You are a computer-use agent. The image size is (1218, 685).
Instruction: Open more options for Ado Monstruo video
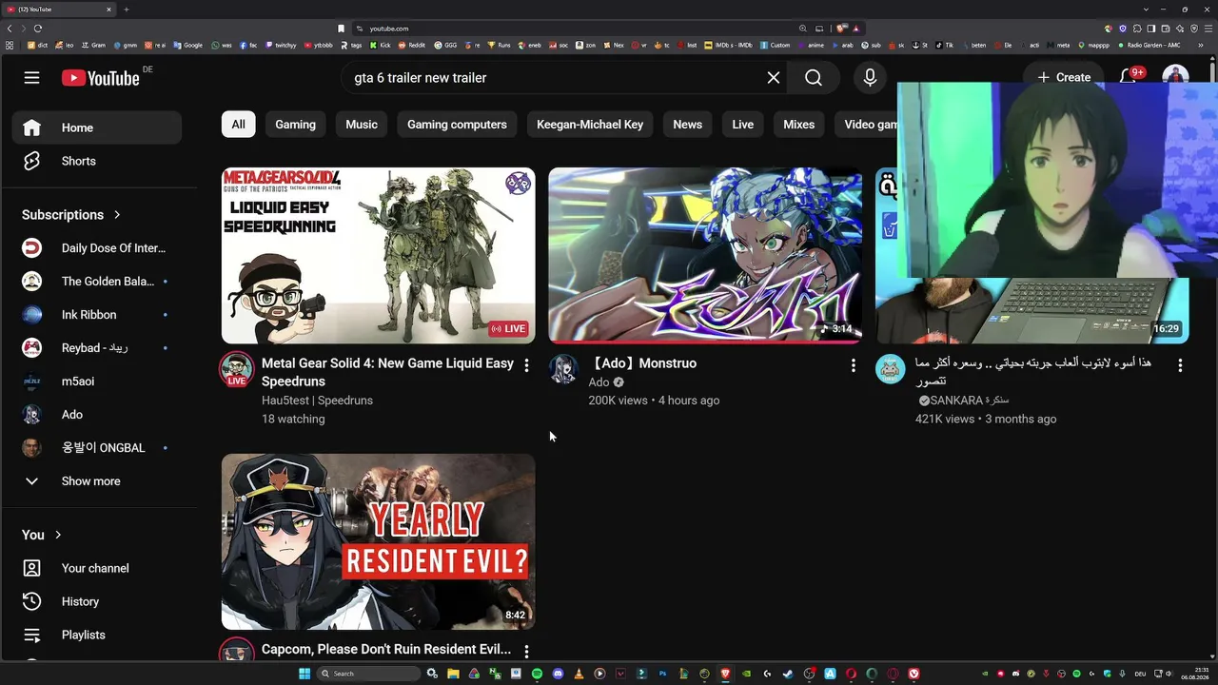point(853,365)
